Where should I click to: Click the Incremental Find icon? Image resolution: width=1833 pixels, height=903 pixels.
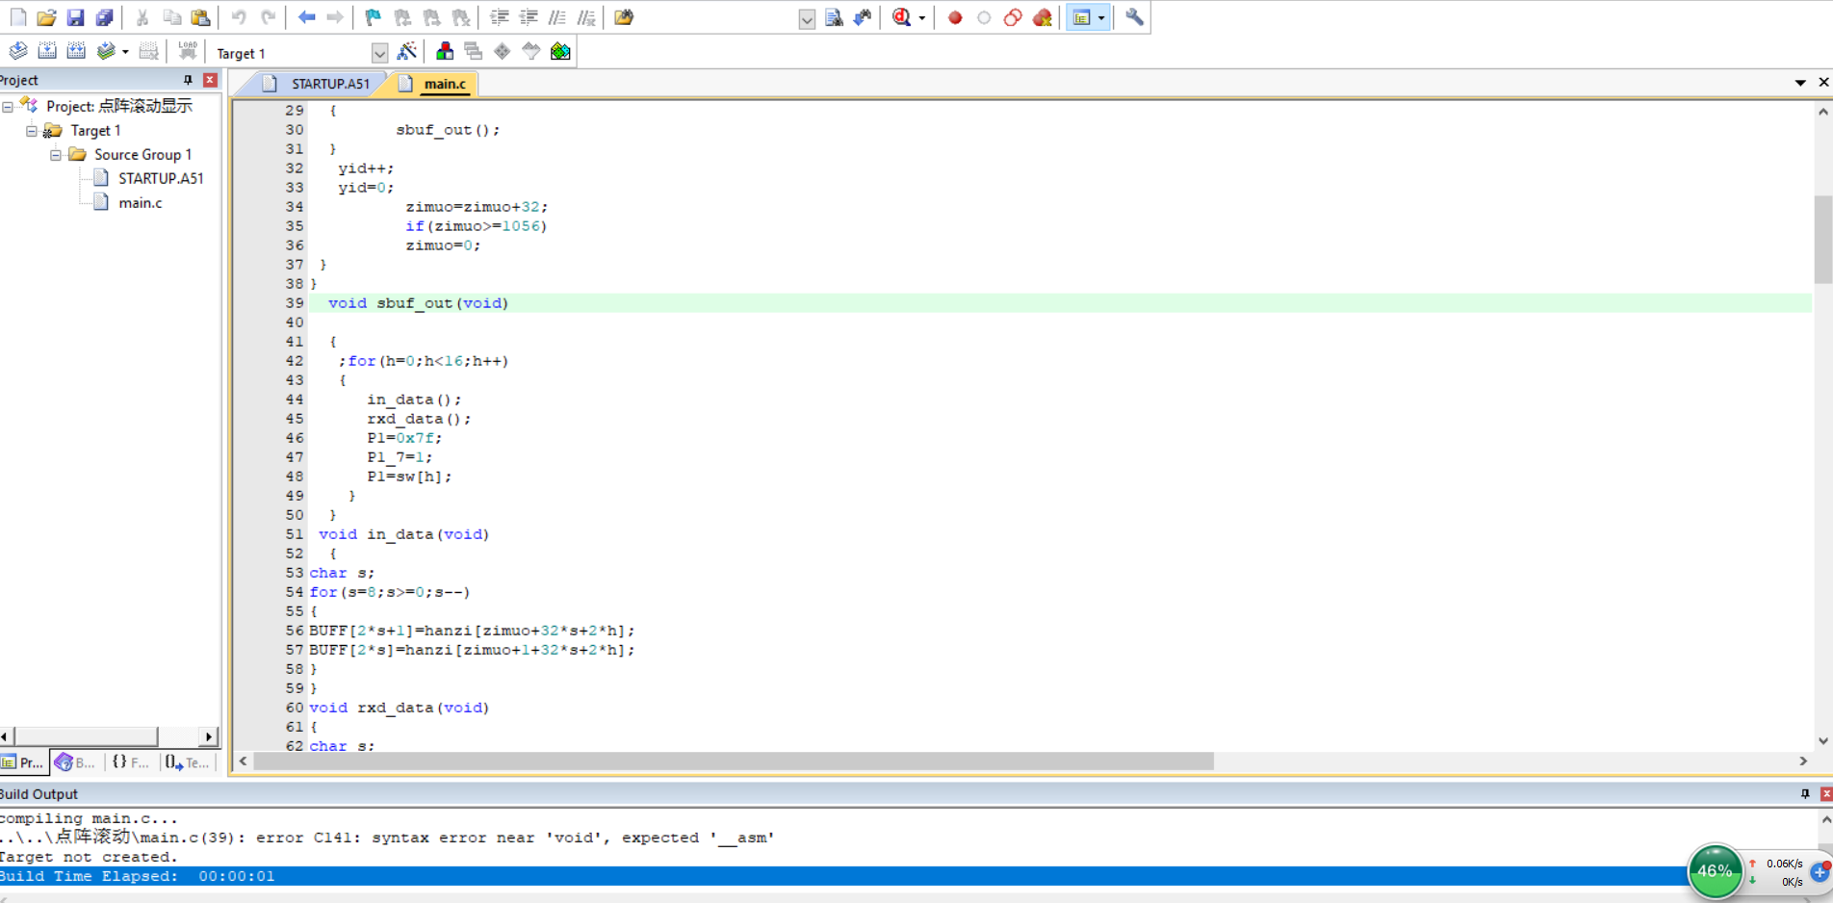(863, 17)
